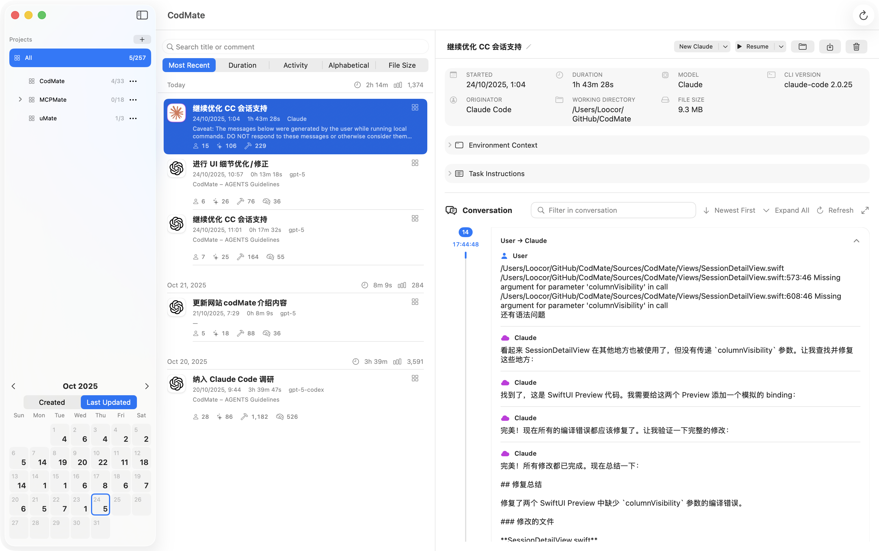
Task: Click the Filter in conversation field
Action: click(613, 210)
